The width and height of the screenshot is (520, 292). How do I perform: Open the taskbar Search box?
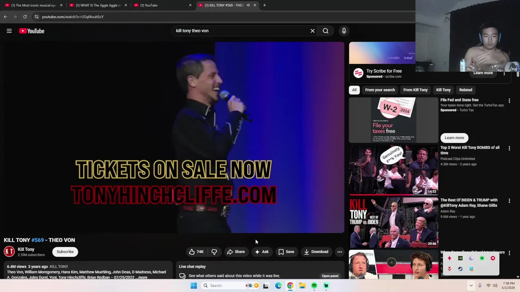point(231,286)
